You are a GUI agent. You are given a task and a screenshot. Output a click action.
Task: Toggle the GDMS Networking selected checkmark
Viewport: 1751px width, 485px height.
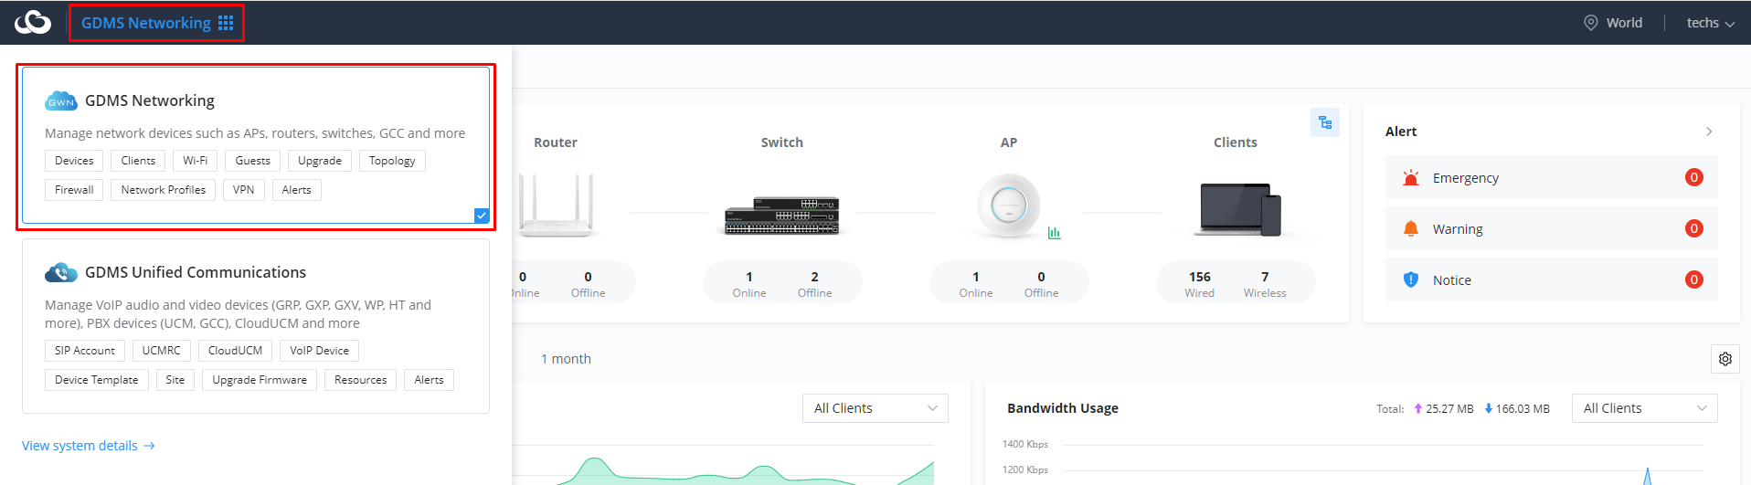[482, 216]
